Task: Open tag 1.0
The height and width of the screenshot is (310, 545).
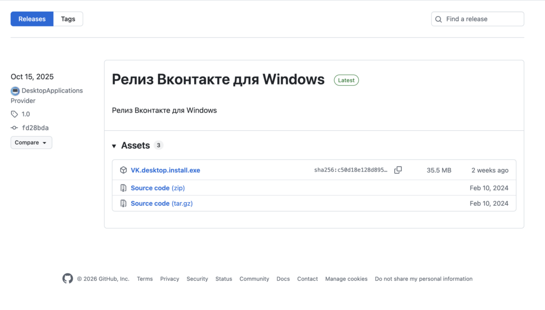Action: tap(26, 114)
